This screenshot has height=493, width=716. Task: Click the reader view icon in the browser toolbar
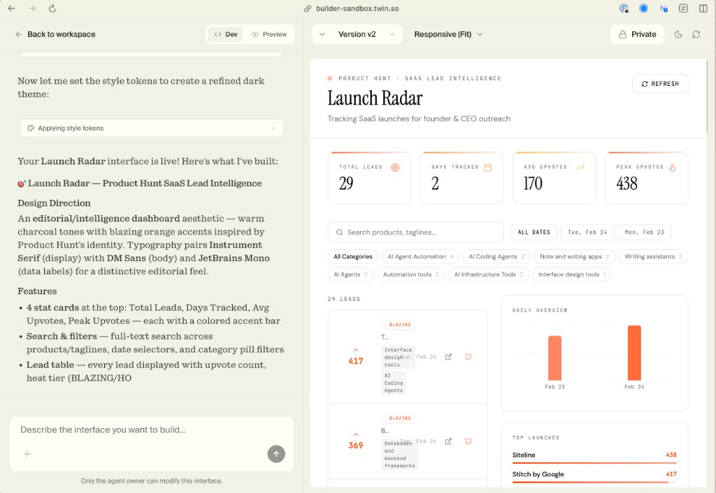point(684,8)
